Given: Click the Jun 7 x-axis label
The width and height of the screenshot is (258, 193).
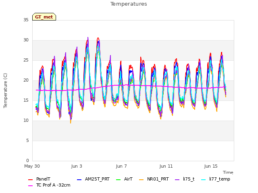Looking at the screenshot, I should click(x=121, y=166).
